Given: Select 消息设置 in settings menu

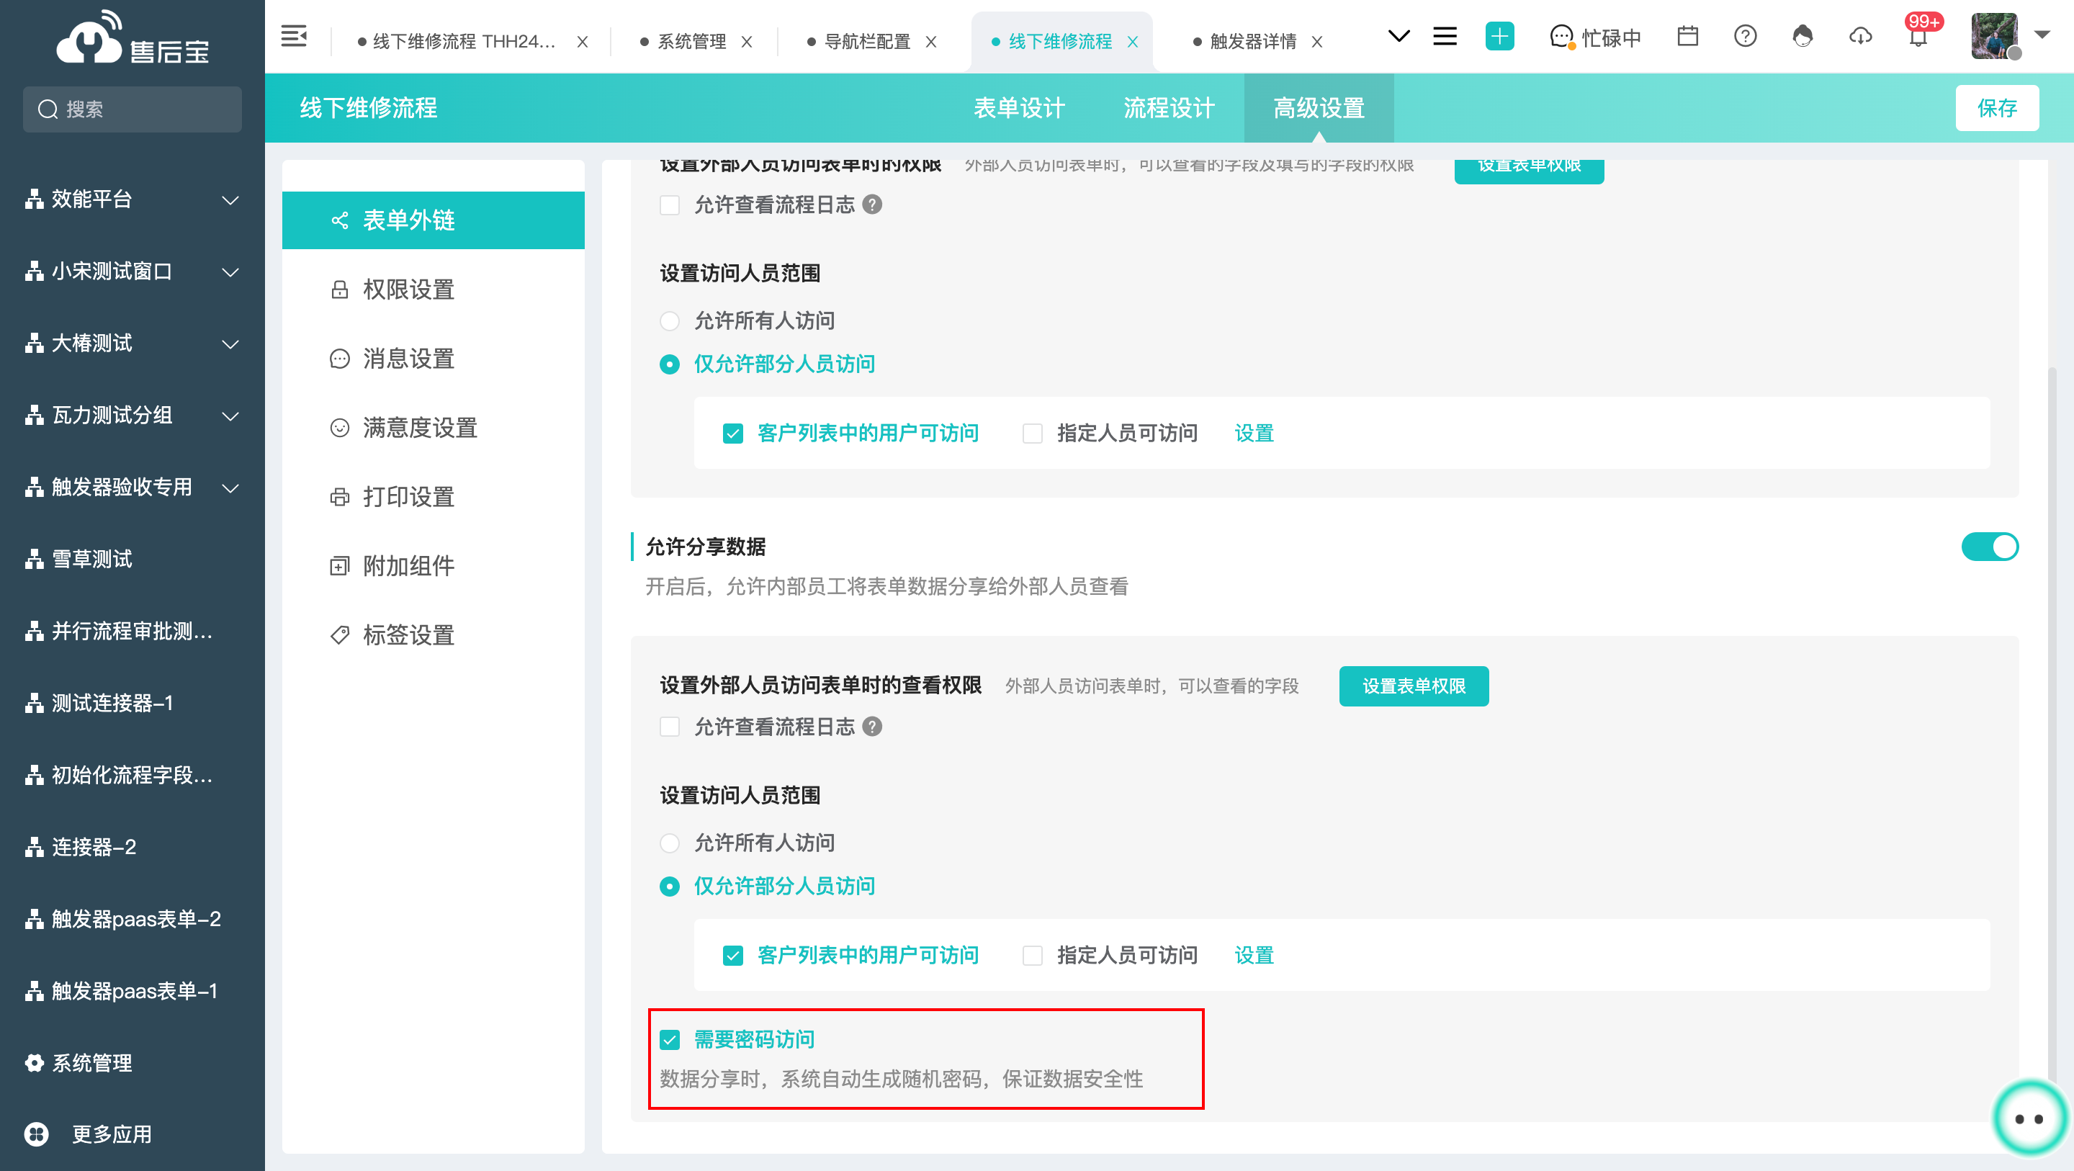Looking at the screenshot, I should tap(433, 359).
